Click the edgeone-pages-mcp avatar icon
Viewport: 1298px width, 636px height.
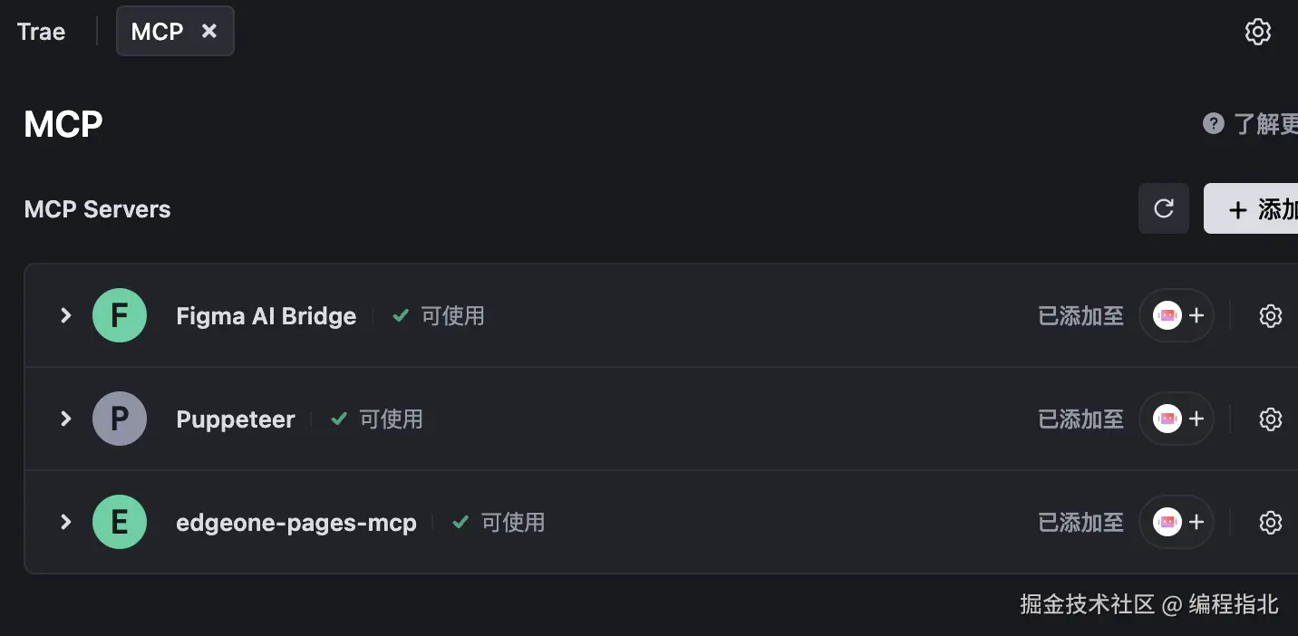click(120, 522)
